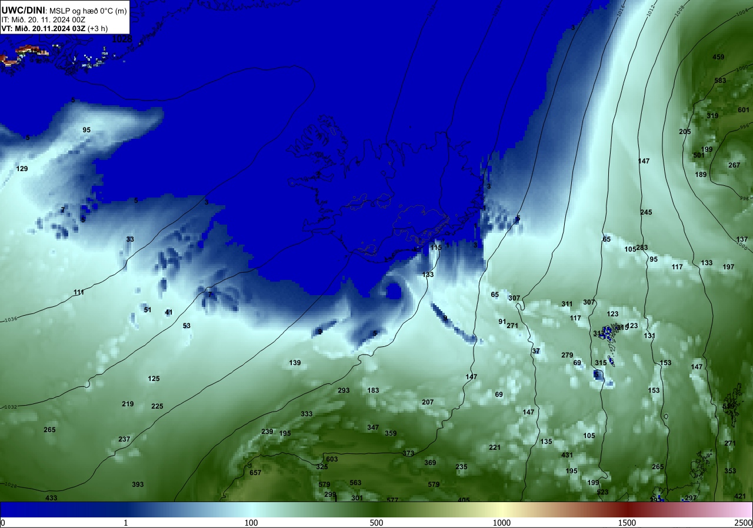Click the 219 height value on the map
Image resolution: width=753 pixels, height=528 pixels.
pyautogui.click(x=128, y=404)
